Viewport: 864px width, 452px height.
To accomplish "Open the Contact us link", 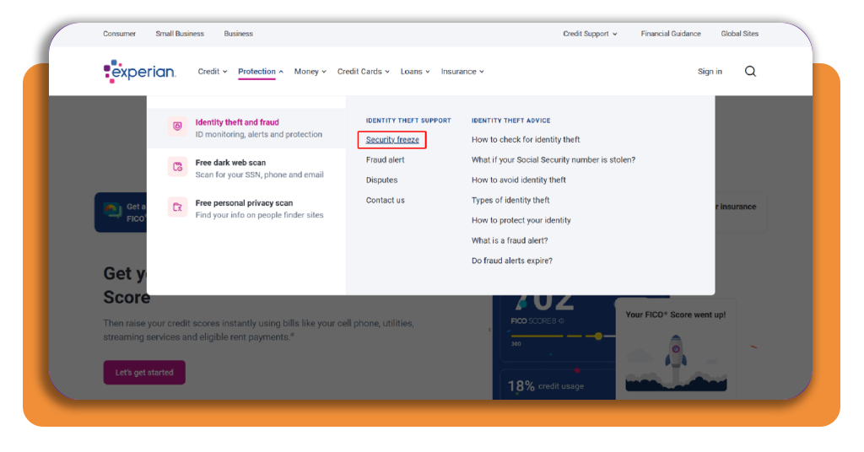I will click(x=385, y=201).
